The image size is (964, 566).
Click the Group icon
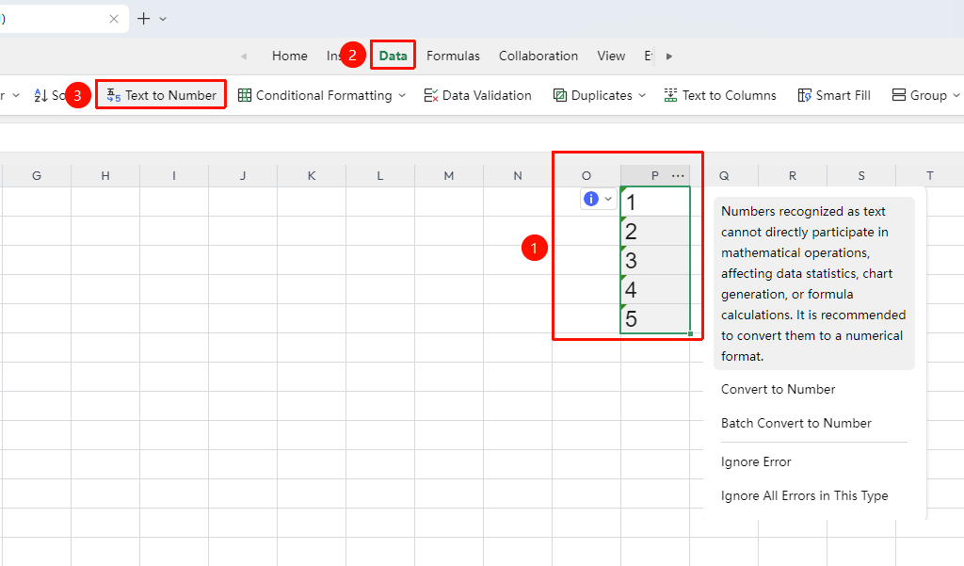[899, 95]
